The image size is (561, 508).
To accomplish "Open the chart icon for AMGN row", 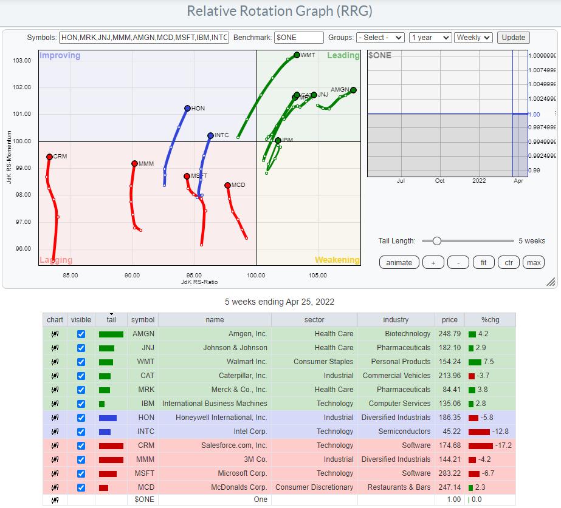I will (55, 334).
